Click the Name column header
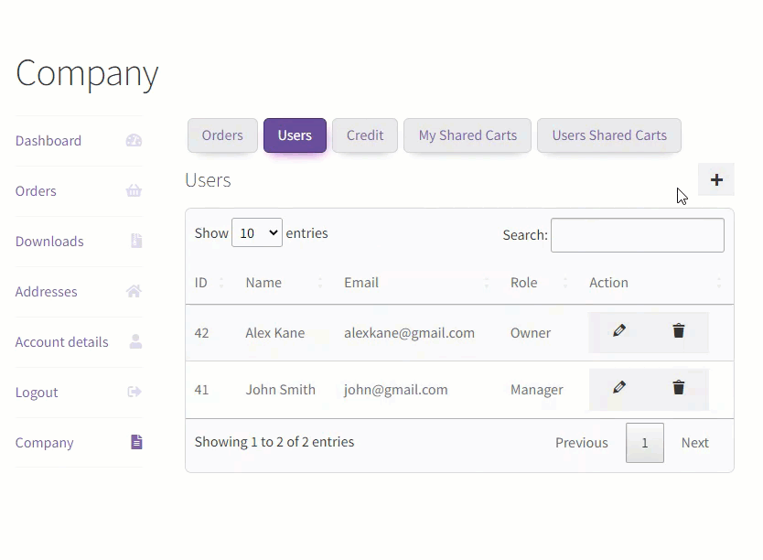 pos(263,283)
